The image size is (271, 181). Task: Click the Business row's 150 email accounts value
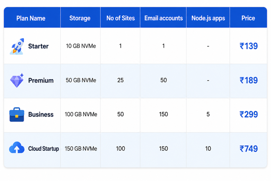164,114
